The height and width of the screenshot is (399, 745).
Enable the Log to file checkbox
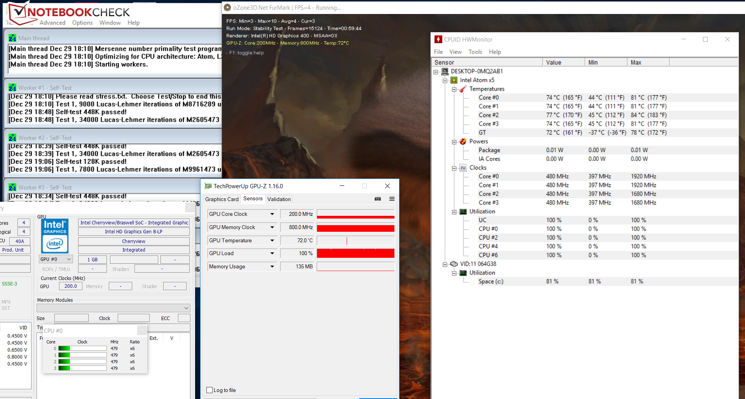tap(209, 390)
